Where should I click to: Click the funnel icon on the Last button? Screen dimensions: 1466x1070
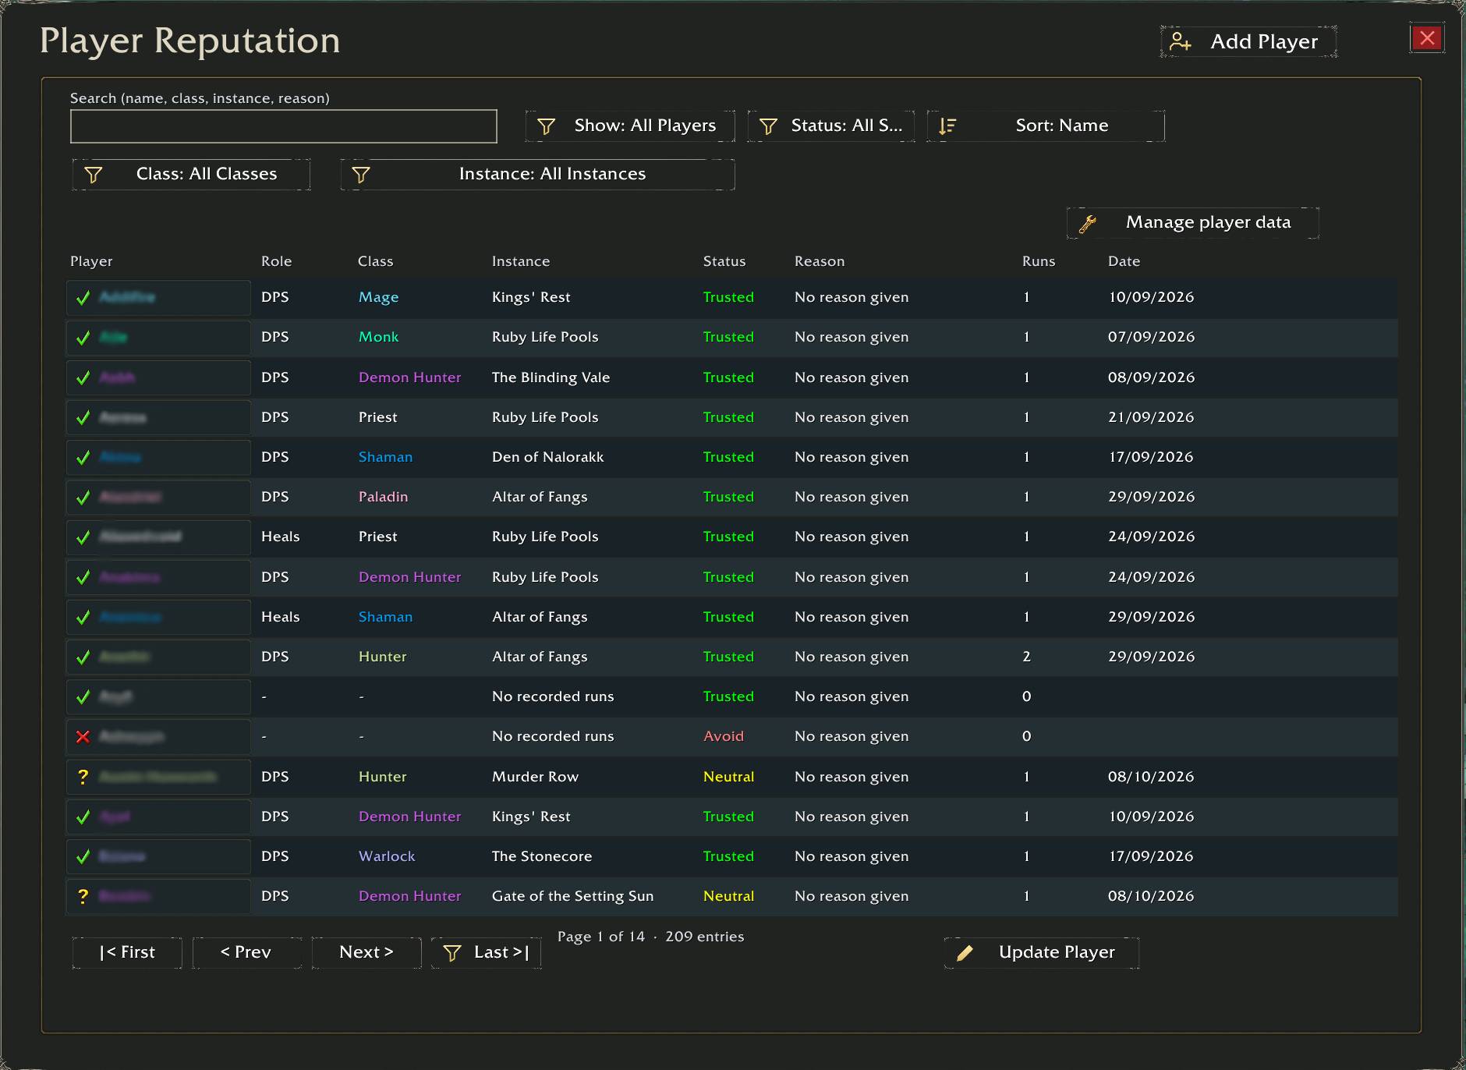[x=451, y=953]
